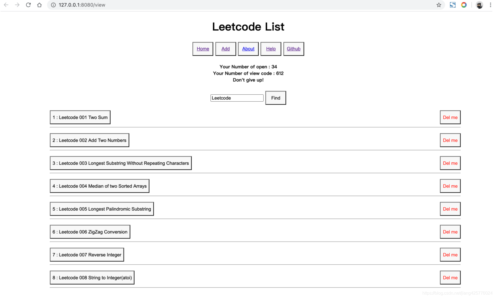Delete Longest Substring row via Del me
The width and height of the screenshot is (495, 298).
click(x=450, y=163)
